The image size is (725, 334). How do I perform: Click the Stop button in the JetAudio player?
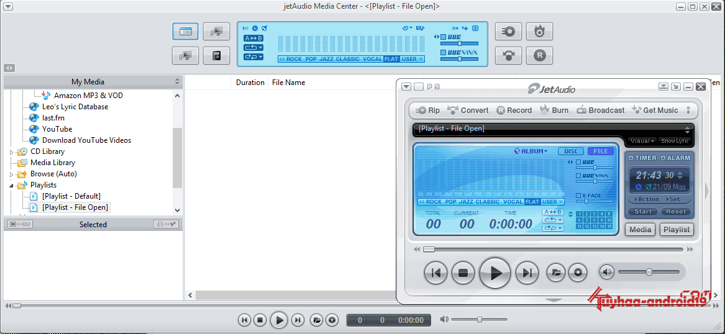pos(463,273)
